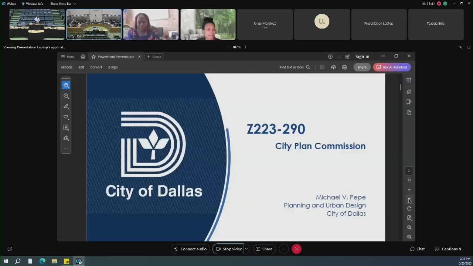Open Windows Start menu

(x=6, y=262)
